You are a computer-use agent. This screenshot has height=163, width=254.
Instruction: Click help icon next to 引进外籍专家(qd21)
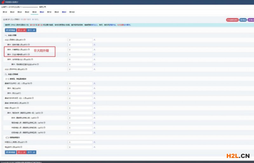click(x=29, y=54)
